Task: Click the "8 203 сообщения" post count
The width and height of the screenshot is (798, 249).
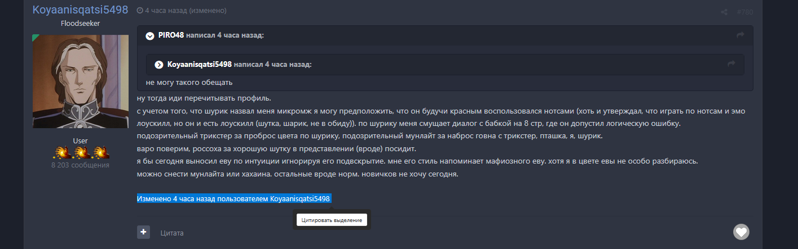Action: click(80, 165)
